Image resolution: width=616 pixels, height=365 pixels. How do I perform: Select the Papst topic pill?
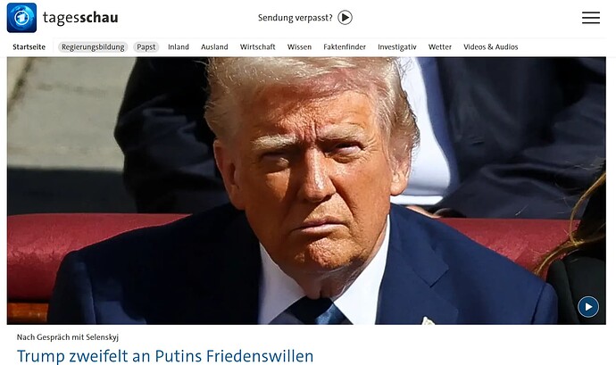[x=146, y=47]
